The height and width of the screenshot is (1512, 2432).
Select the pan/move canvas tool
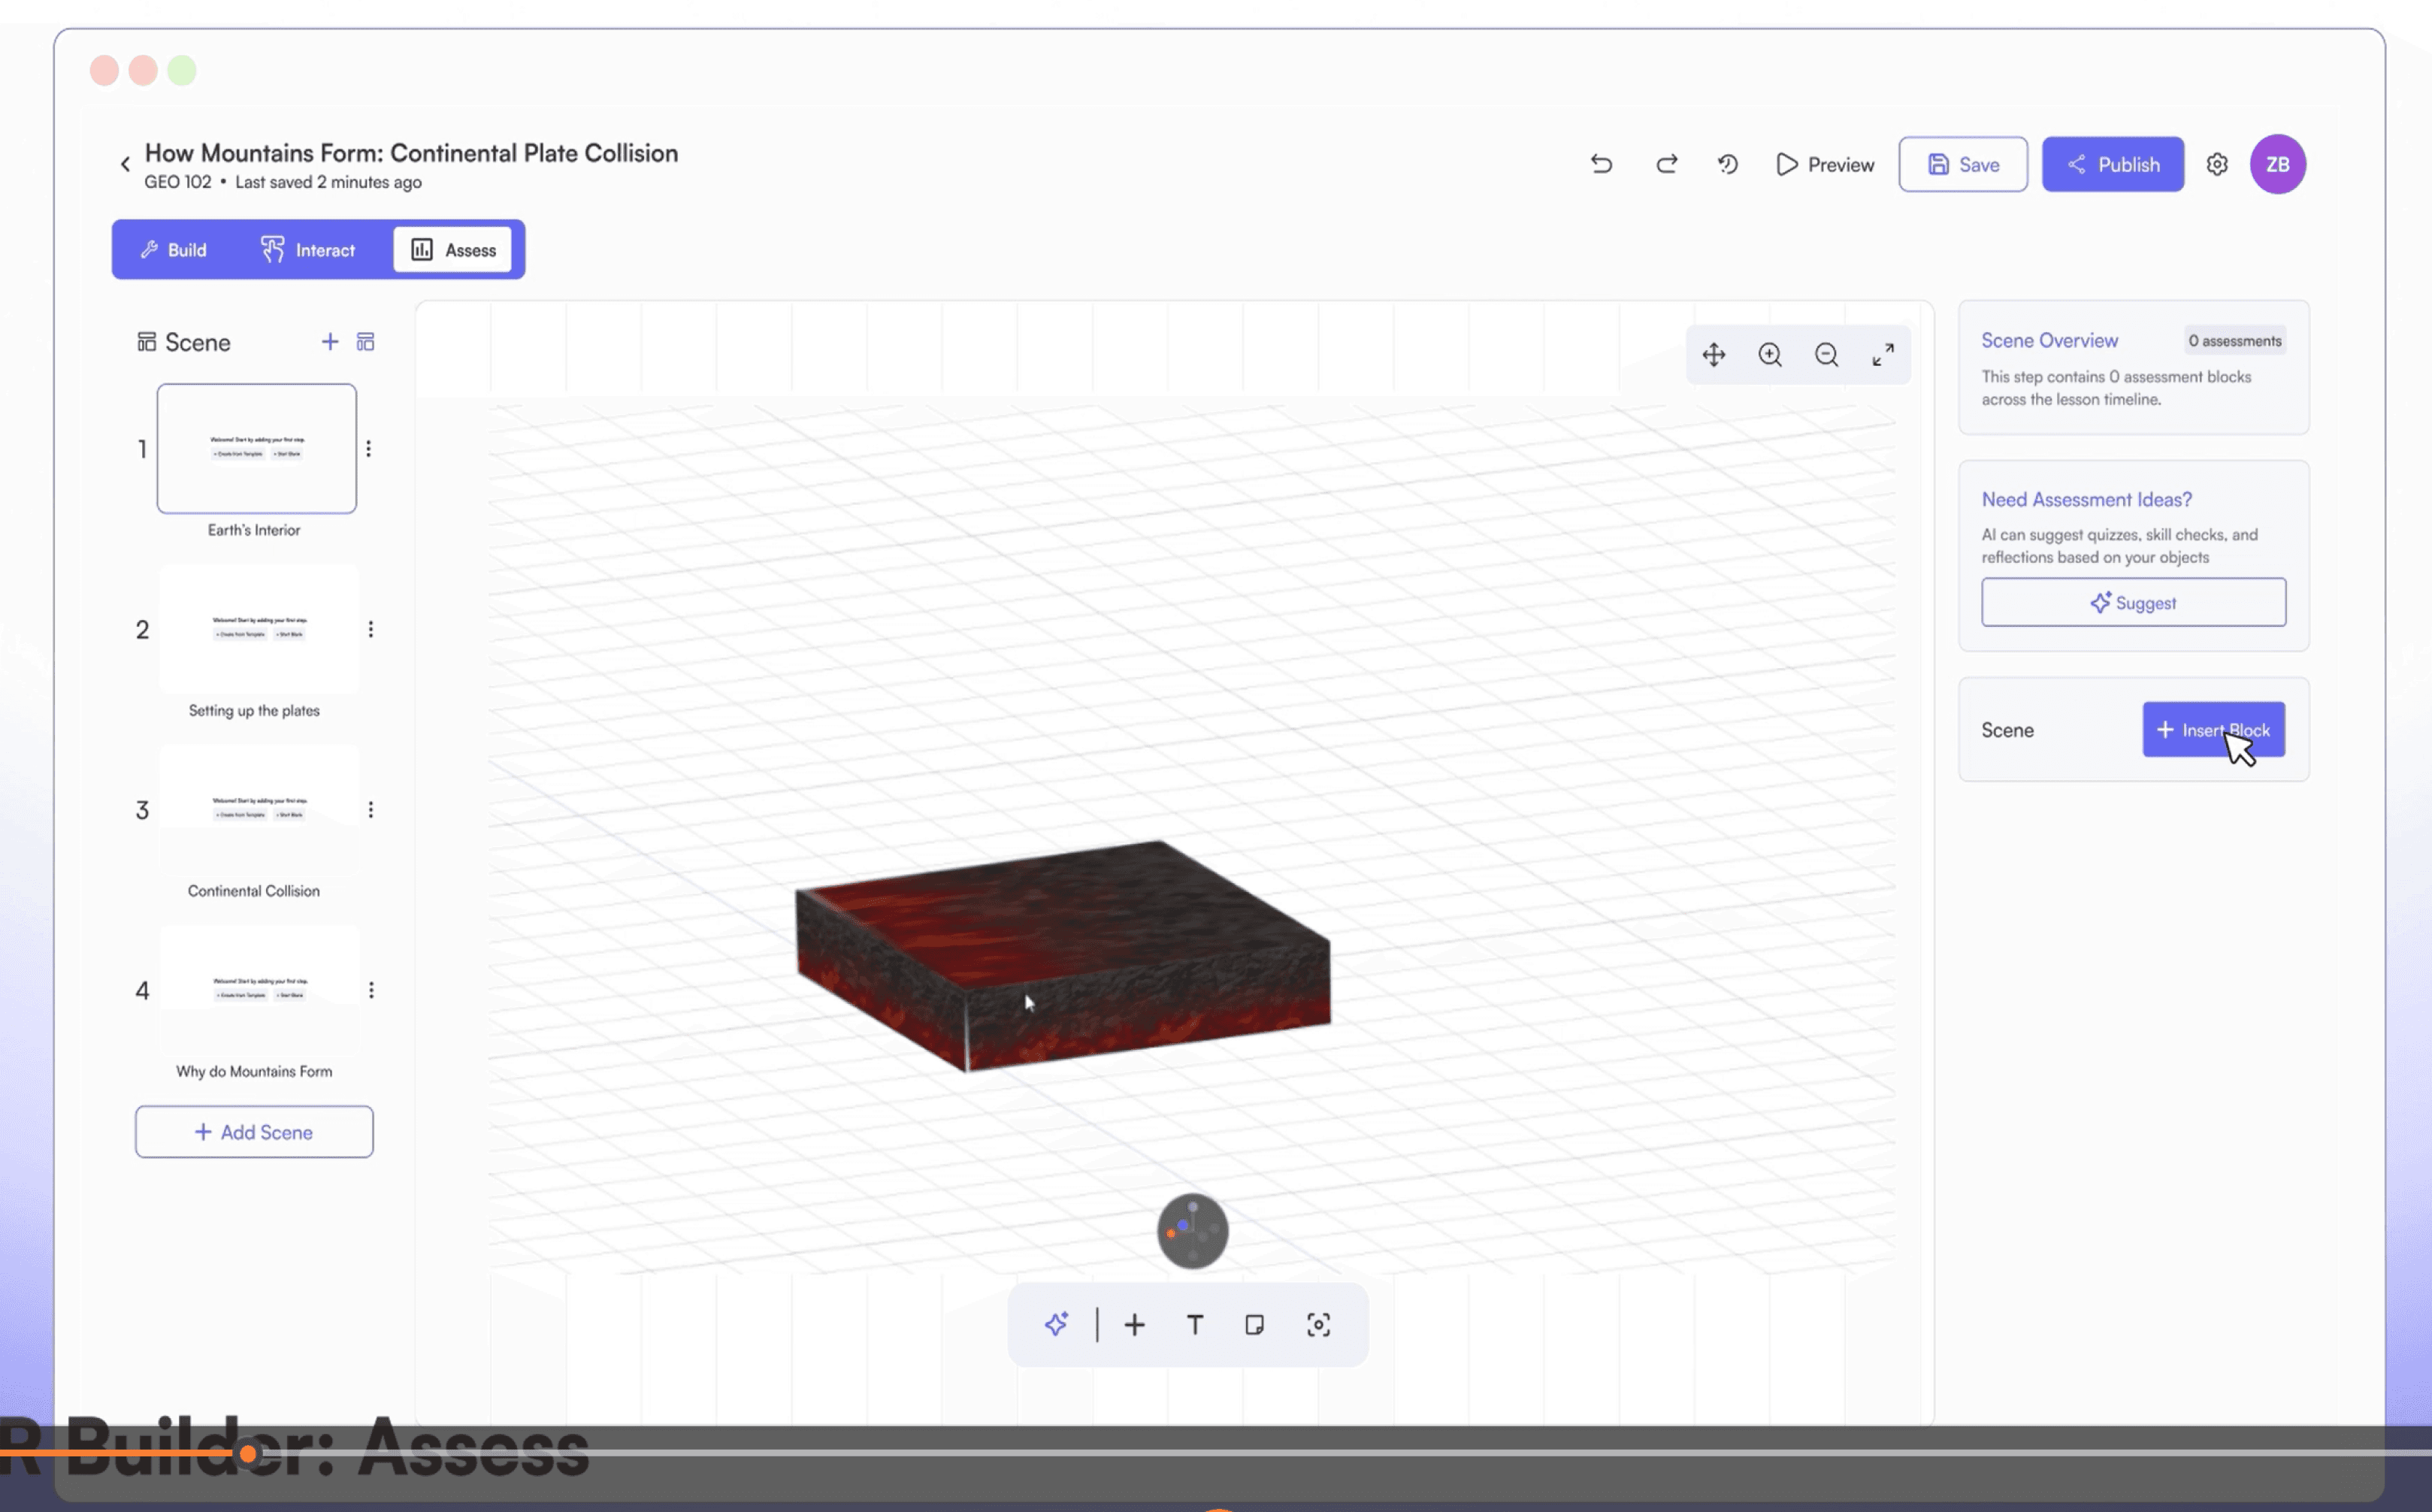[x=1714, y=355]
